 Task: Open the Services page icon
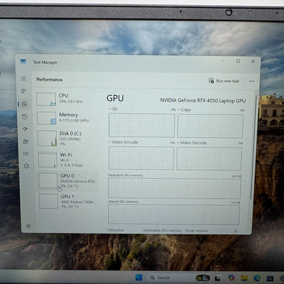(27, 166)
